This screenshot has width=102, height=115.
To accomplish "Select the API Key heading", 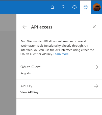I will 26,86.
